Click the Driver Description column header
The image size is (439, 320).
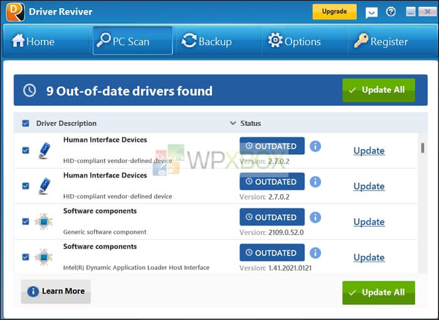pyautogui.click(x=66, y=123)
